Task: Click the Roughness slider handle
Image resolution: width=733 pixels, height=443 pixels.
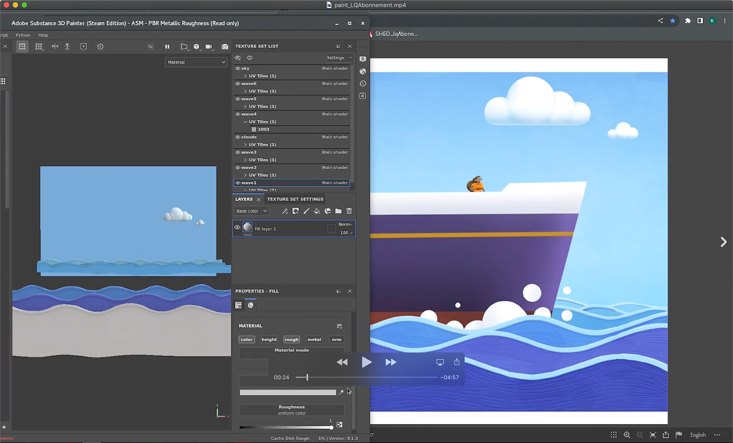Action: click(331, 427)
